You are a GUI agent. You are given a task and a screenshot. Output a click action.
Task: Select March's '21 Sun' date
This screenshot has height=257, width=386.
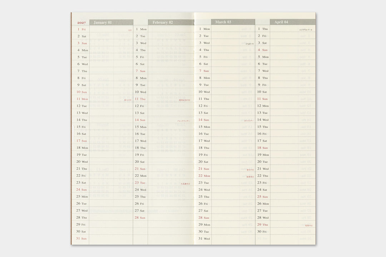pyautogui.click(x=204, y=169)
